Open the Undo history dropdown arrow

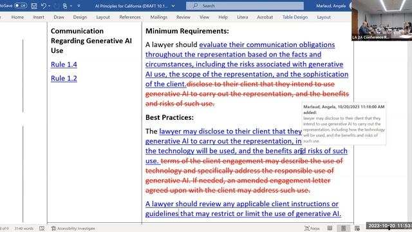(50, 6)
